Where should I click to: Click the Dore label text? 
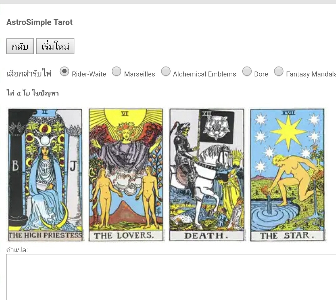pyautogui.click(x=261, y=74)
